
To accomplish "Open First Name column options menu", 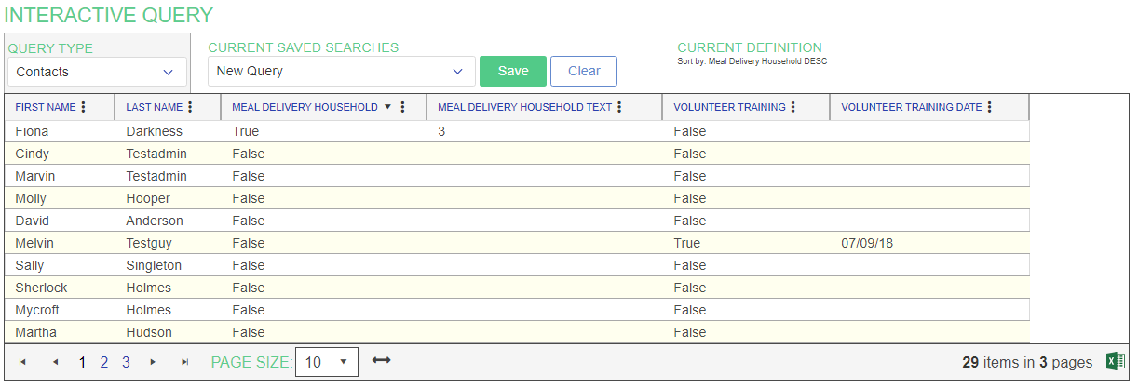I will [x=84, y=107].
